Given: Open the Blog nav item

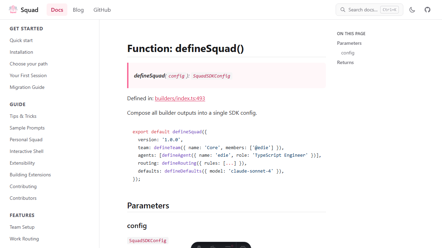Looking at the screenshot, I should 78,10.
